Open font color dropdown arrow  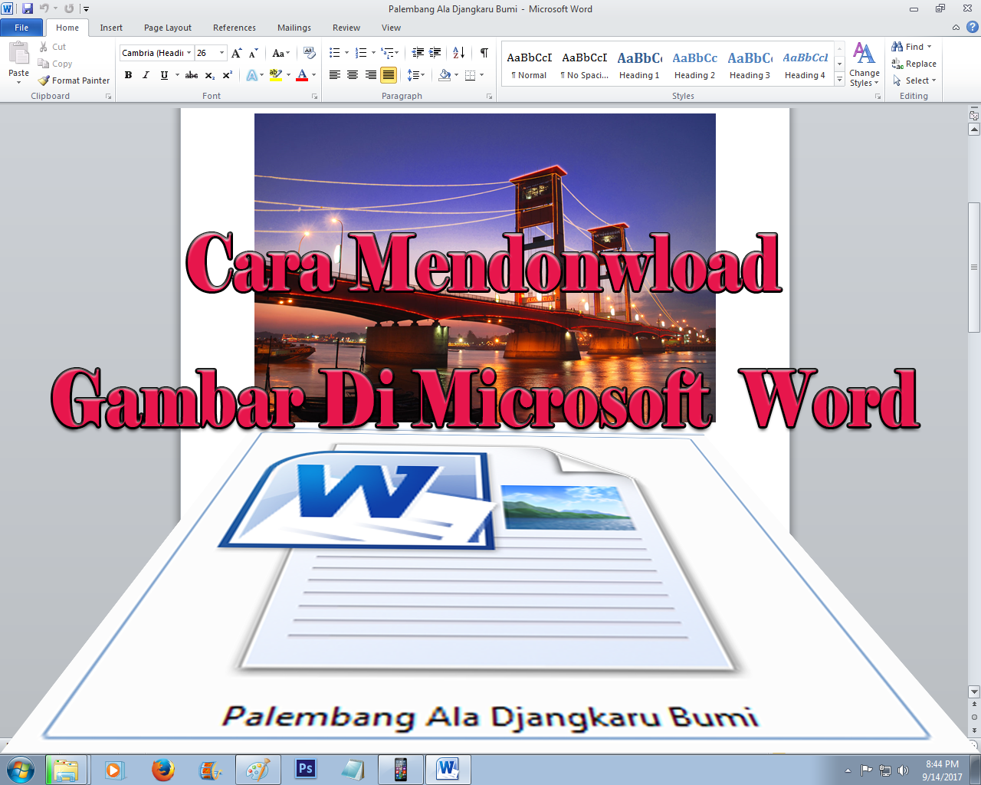pos(314,75)
